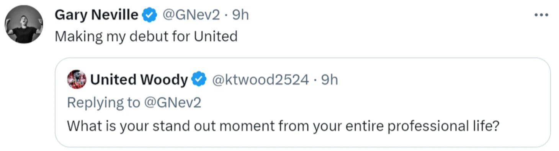
Task: Open the quoted tweet's 9h timestamp
Action: 330,80
